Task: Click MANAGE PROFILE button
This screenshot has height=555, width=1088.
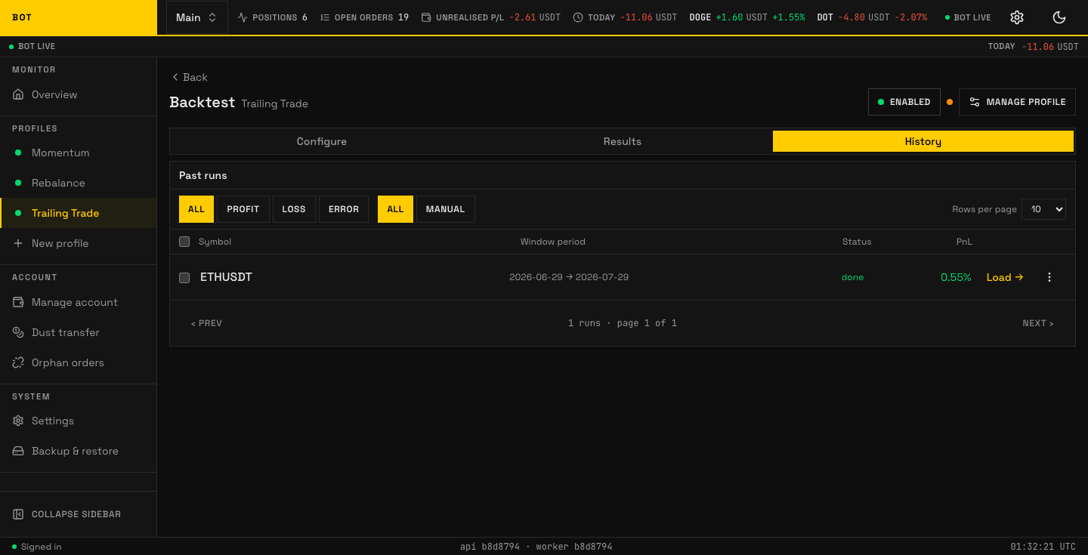Action: [1017, 102]
